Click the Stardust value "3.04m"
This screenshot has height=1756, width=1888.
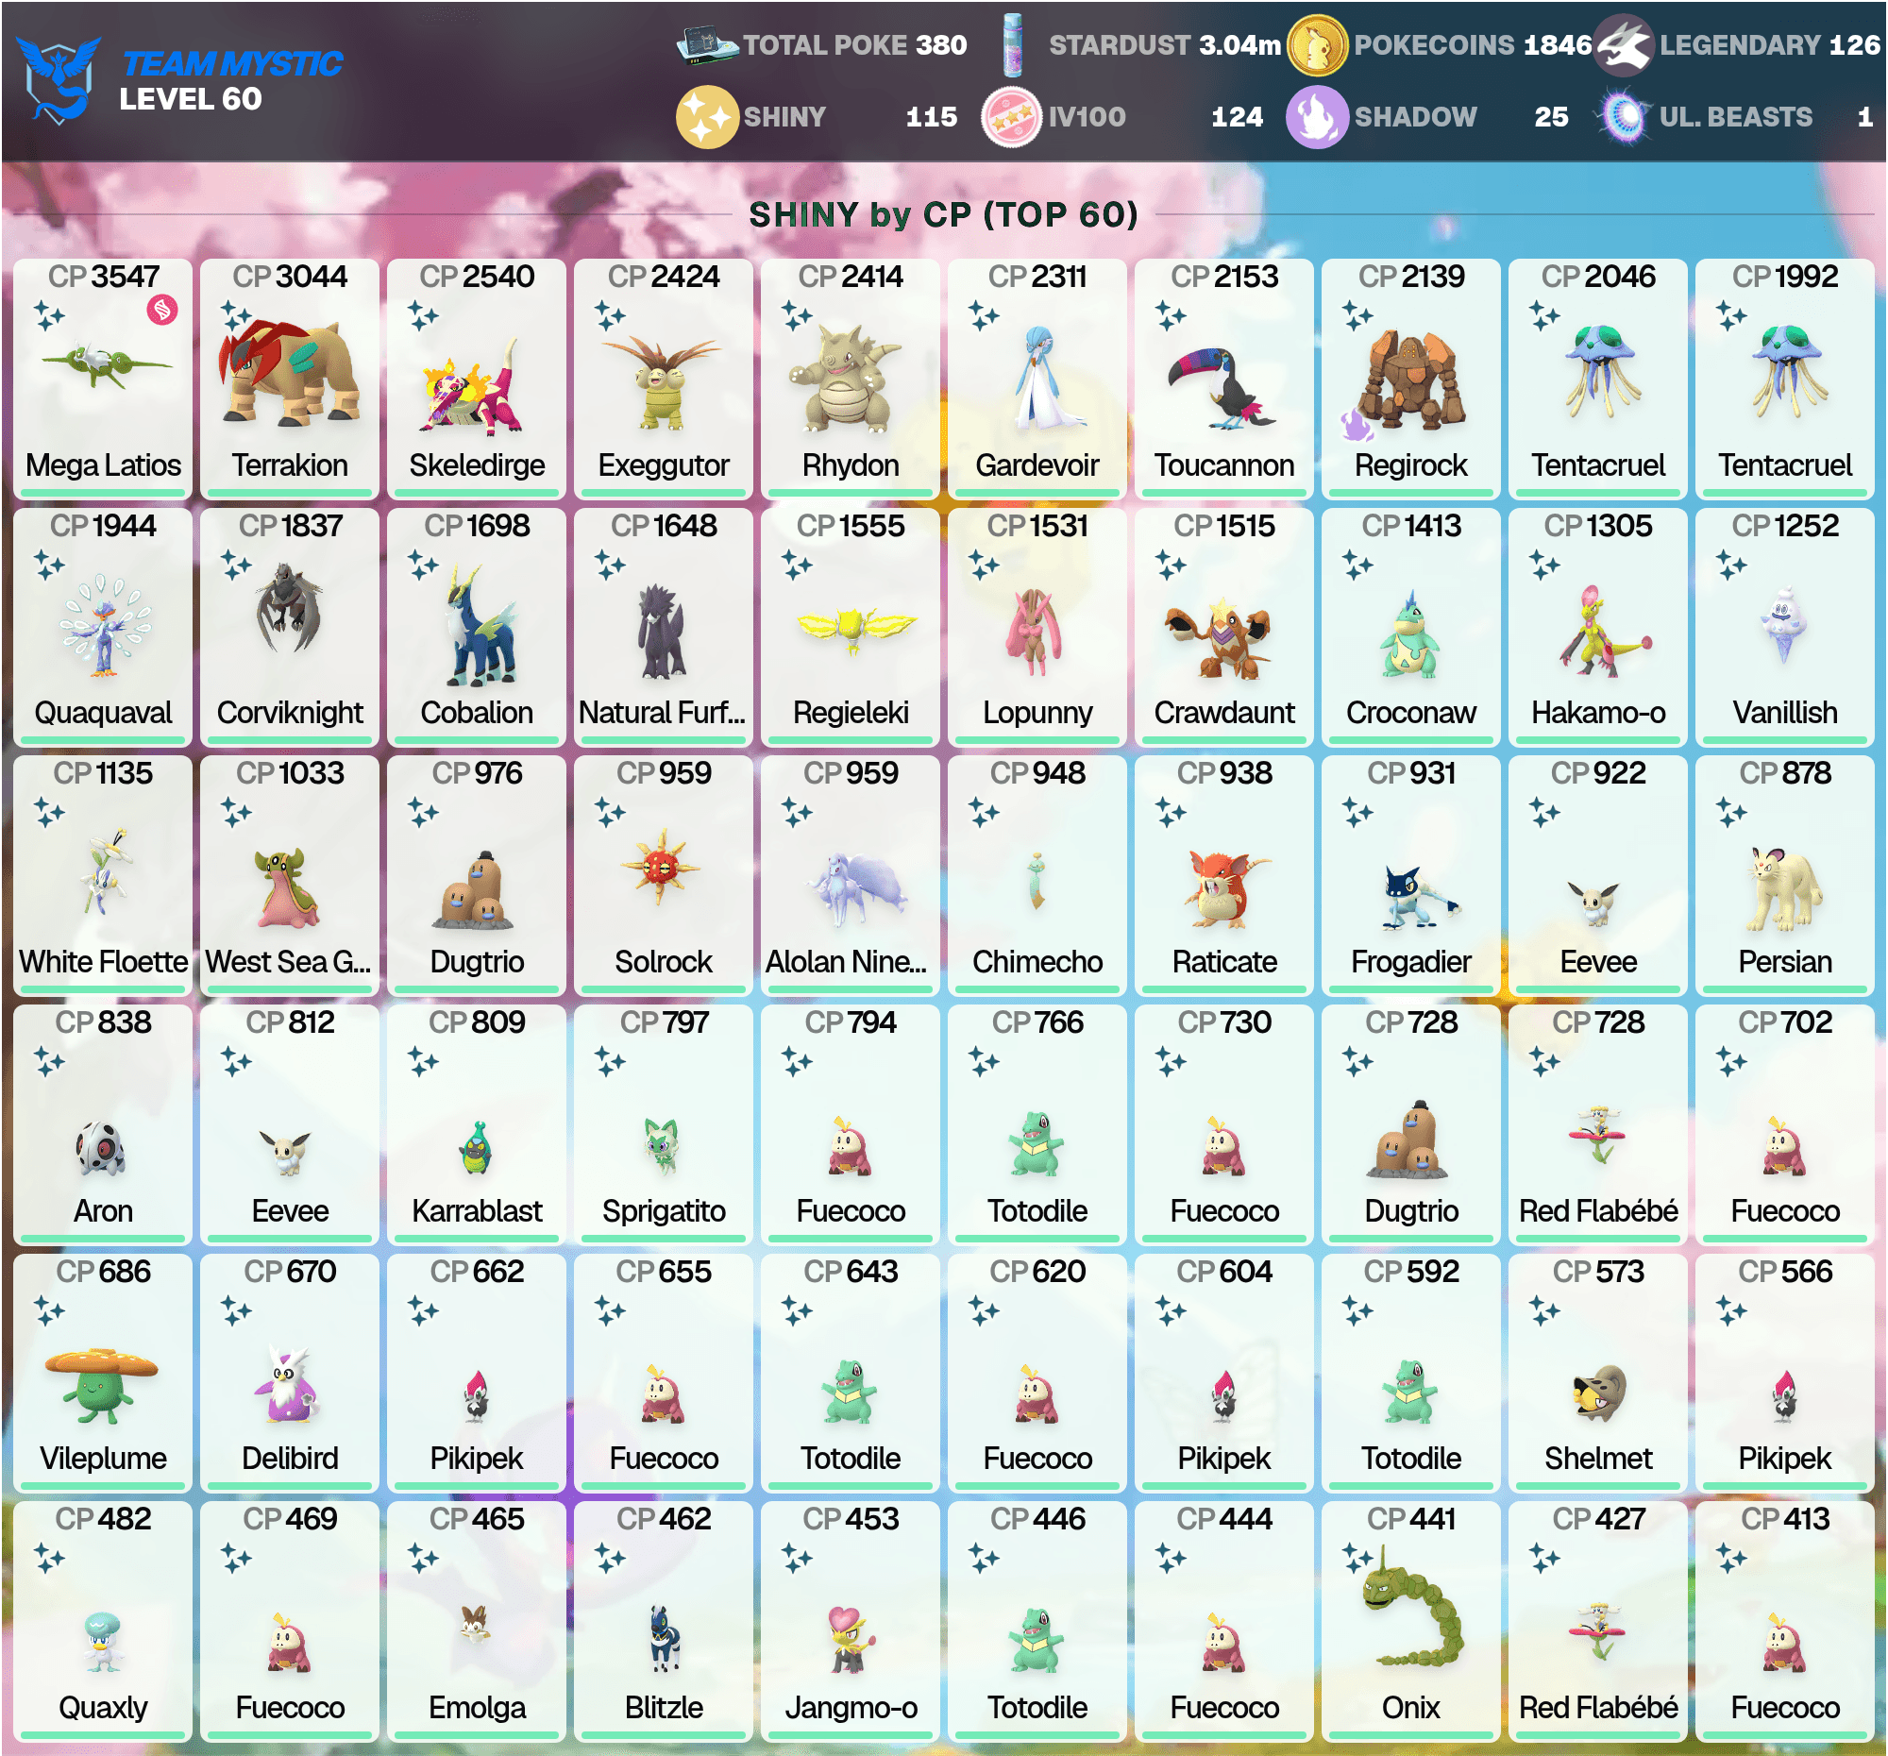point(1239,44)
